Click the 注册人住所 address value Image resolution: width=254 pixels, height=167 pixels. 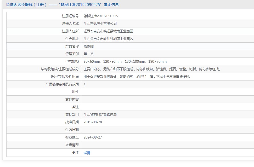[x=108, y=31]
